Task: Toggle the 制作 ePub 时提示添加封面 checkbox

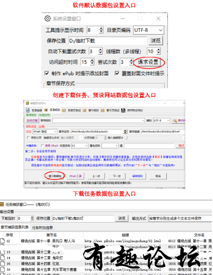Action: tap(47, 73)
